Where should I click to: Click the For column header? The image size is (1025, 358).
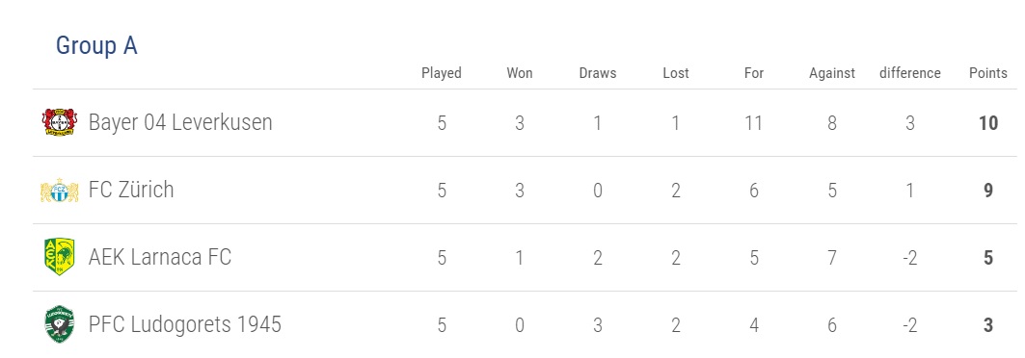coord(754,73)
